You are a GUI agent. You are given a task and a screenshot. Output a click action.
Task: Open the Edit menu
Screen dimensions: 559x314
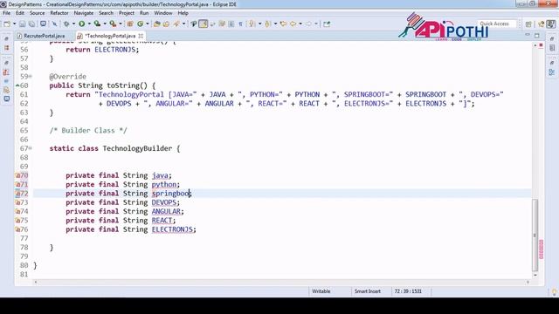[20, 13]
